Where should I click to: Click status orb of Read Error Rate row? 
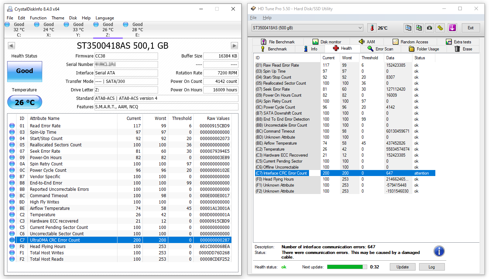(x=12, y=126)
